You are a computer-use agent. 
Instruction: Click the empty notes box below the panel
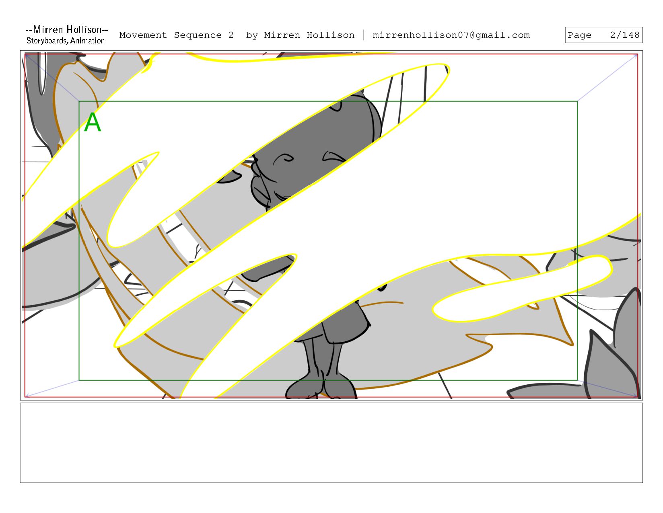pyautogui.click(x=331, y=443)
